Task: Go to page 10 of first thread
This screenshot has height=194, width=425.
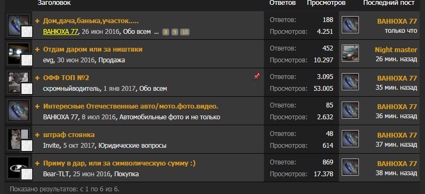Action: pyautogui.click(x=185, y=32)
